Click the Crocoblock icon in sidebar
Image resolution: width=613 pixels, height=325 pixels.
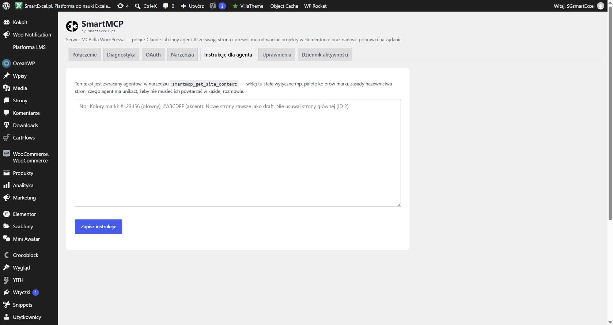[x=6, y=255]
